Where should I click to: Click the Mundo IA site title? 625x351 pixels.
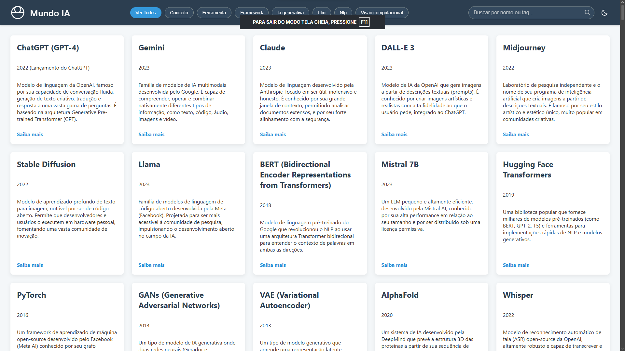click(50, 13)
